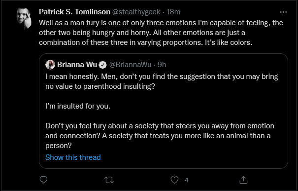Visit the @stealthygeek handle
Image resolution: width=298 pixels, height=191 pixels.
coord(136,12)
